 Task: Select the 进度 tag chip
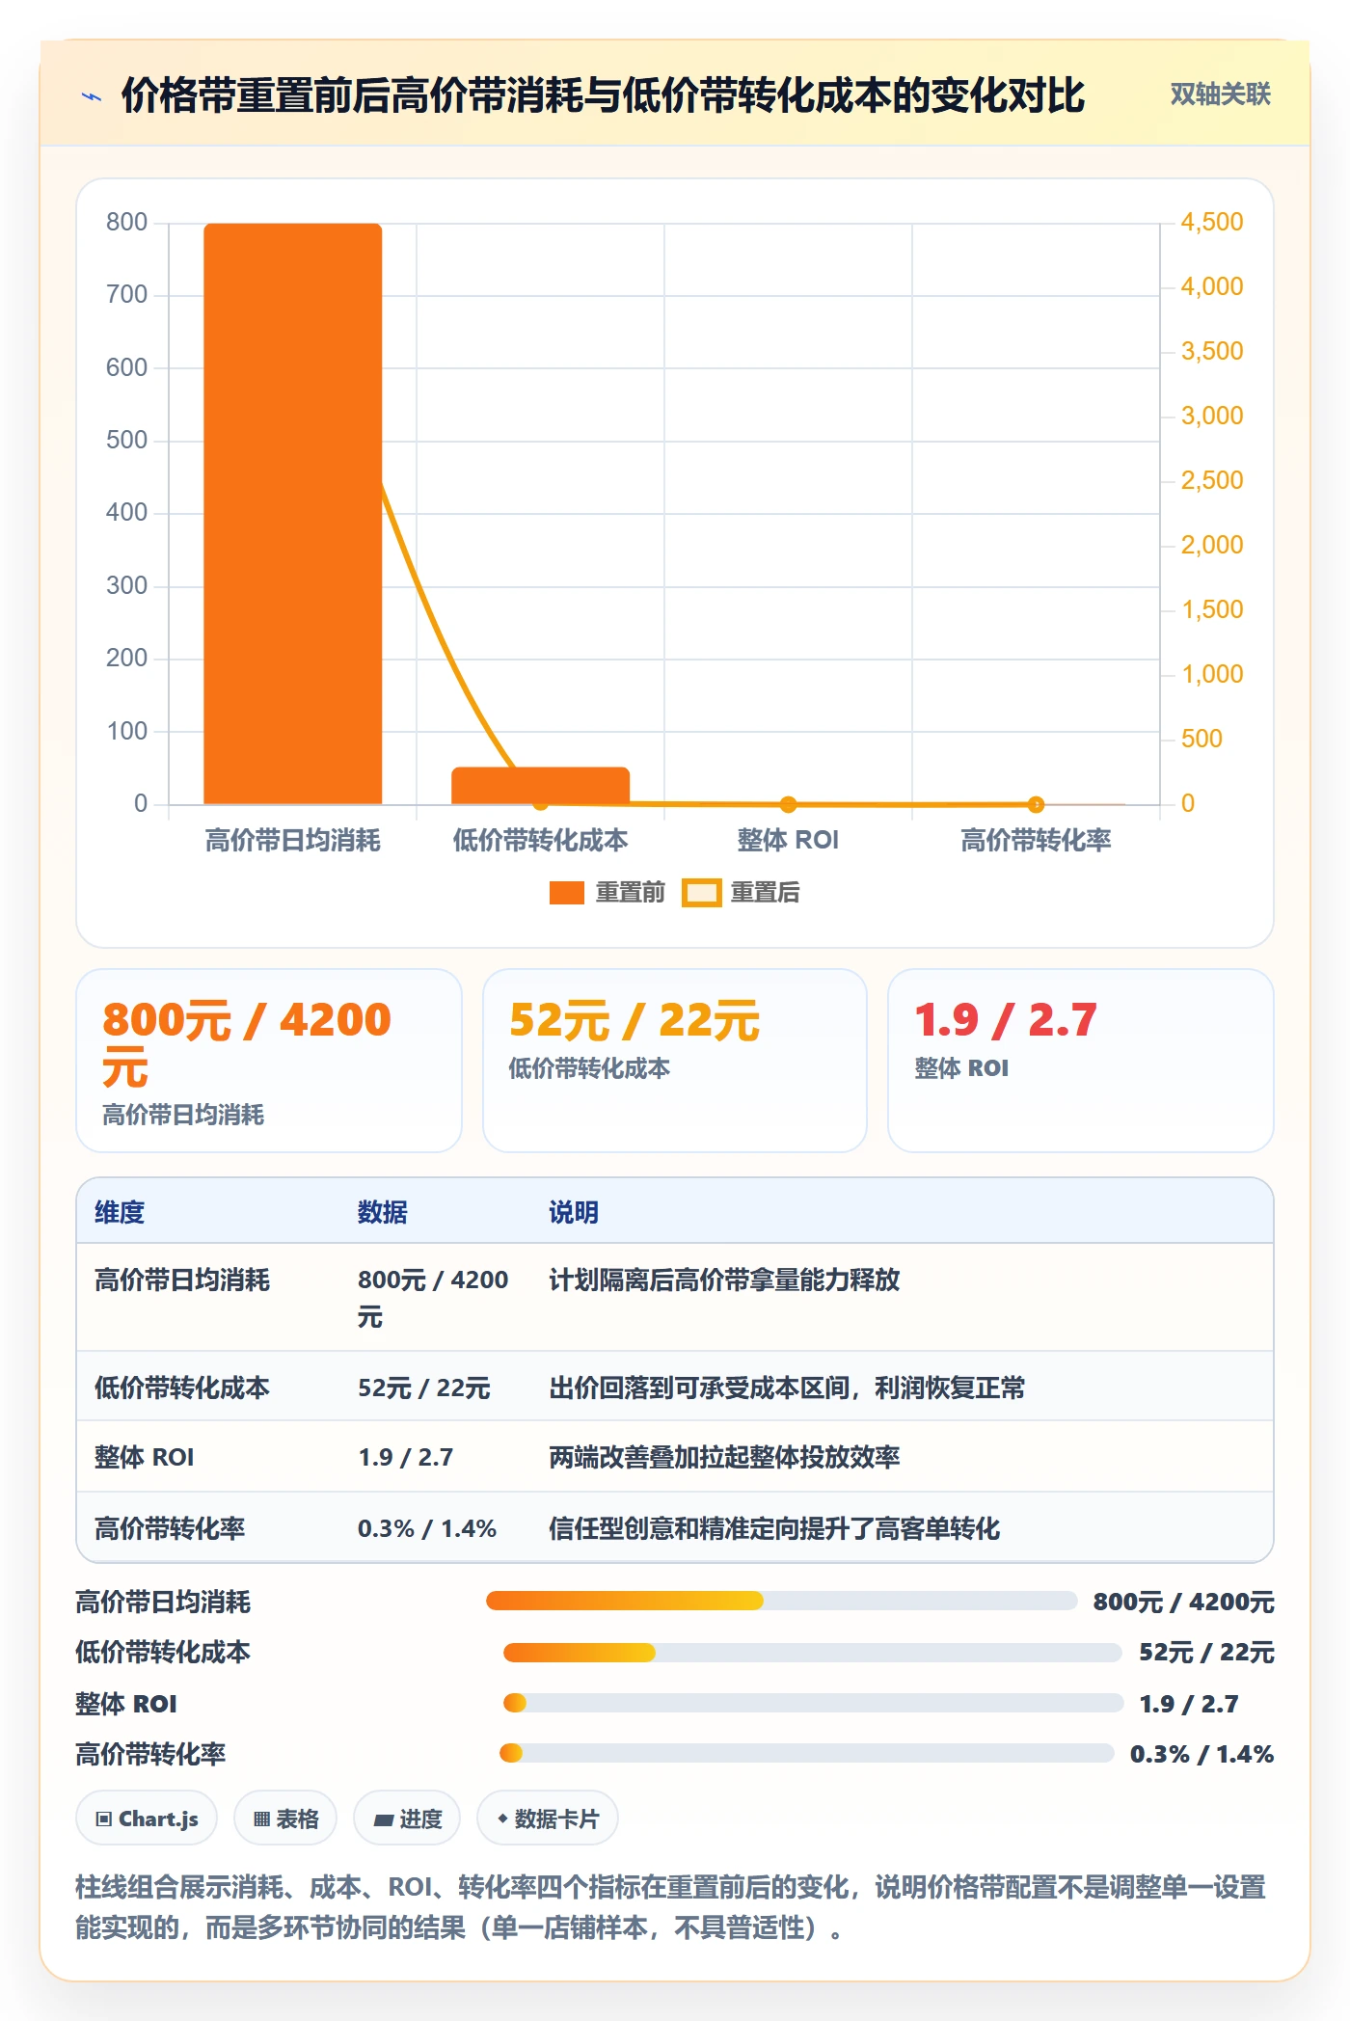coord(407,1819)
